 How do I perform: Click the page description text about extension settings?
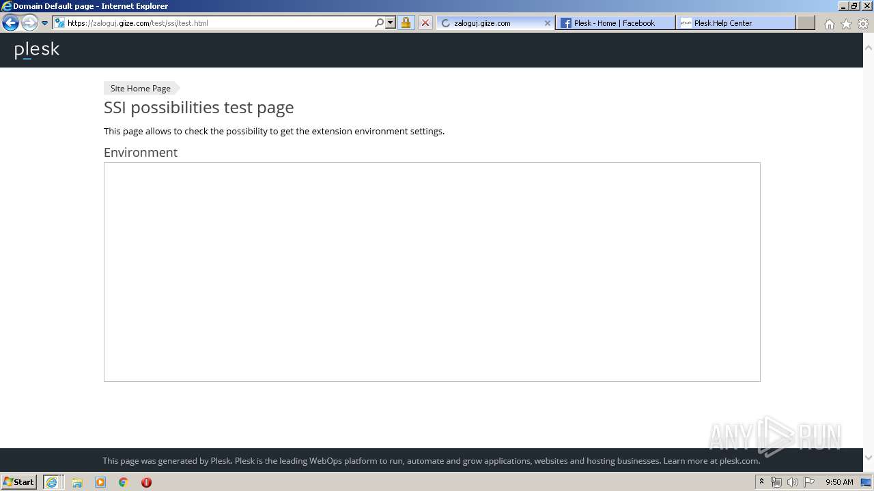click(x=274, y=131)
